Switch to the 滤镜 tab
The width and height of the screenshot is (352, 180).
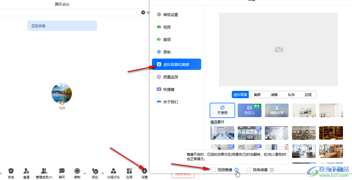coord(274,95)
